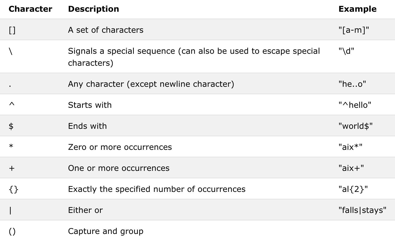Click the plus + character cell
The image size is (395, 239).
coord(12,168)
